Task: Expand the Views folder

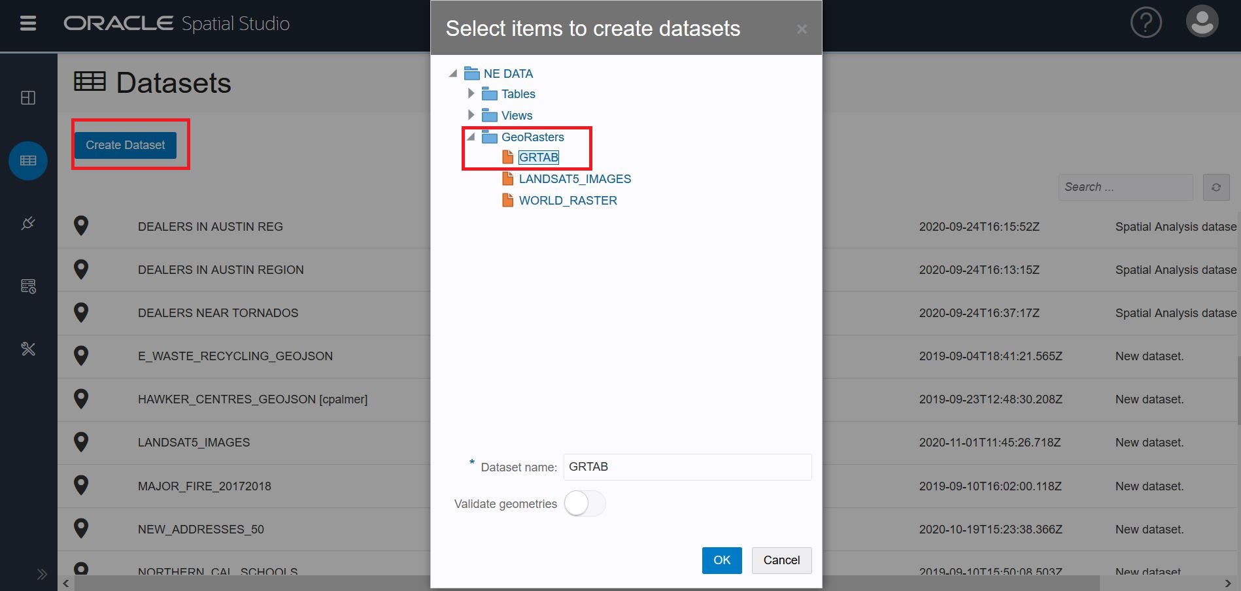Action: tap(471, 116)
